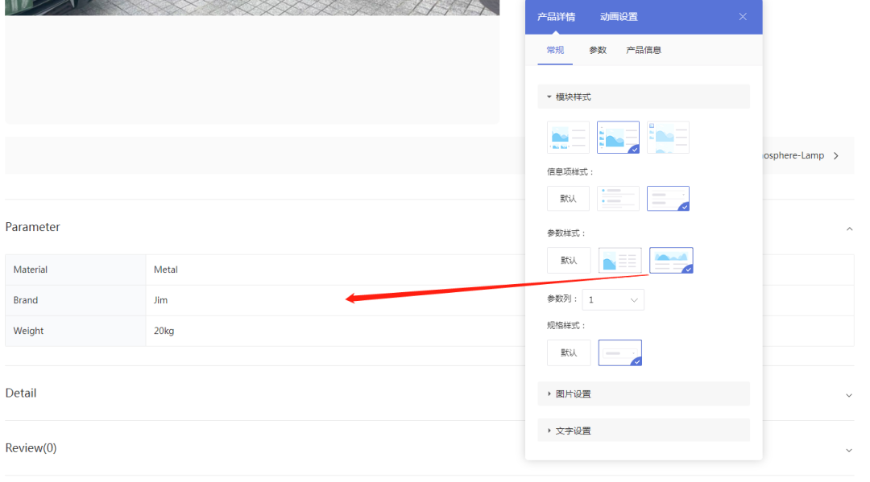The height and width of the screenshot is (482, 870).
Task: Select 默认 for 信息项样式
Action: (x=568, y=198)
